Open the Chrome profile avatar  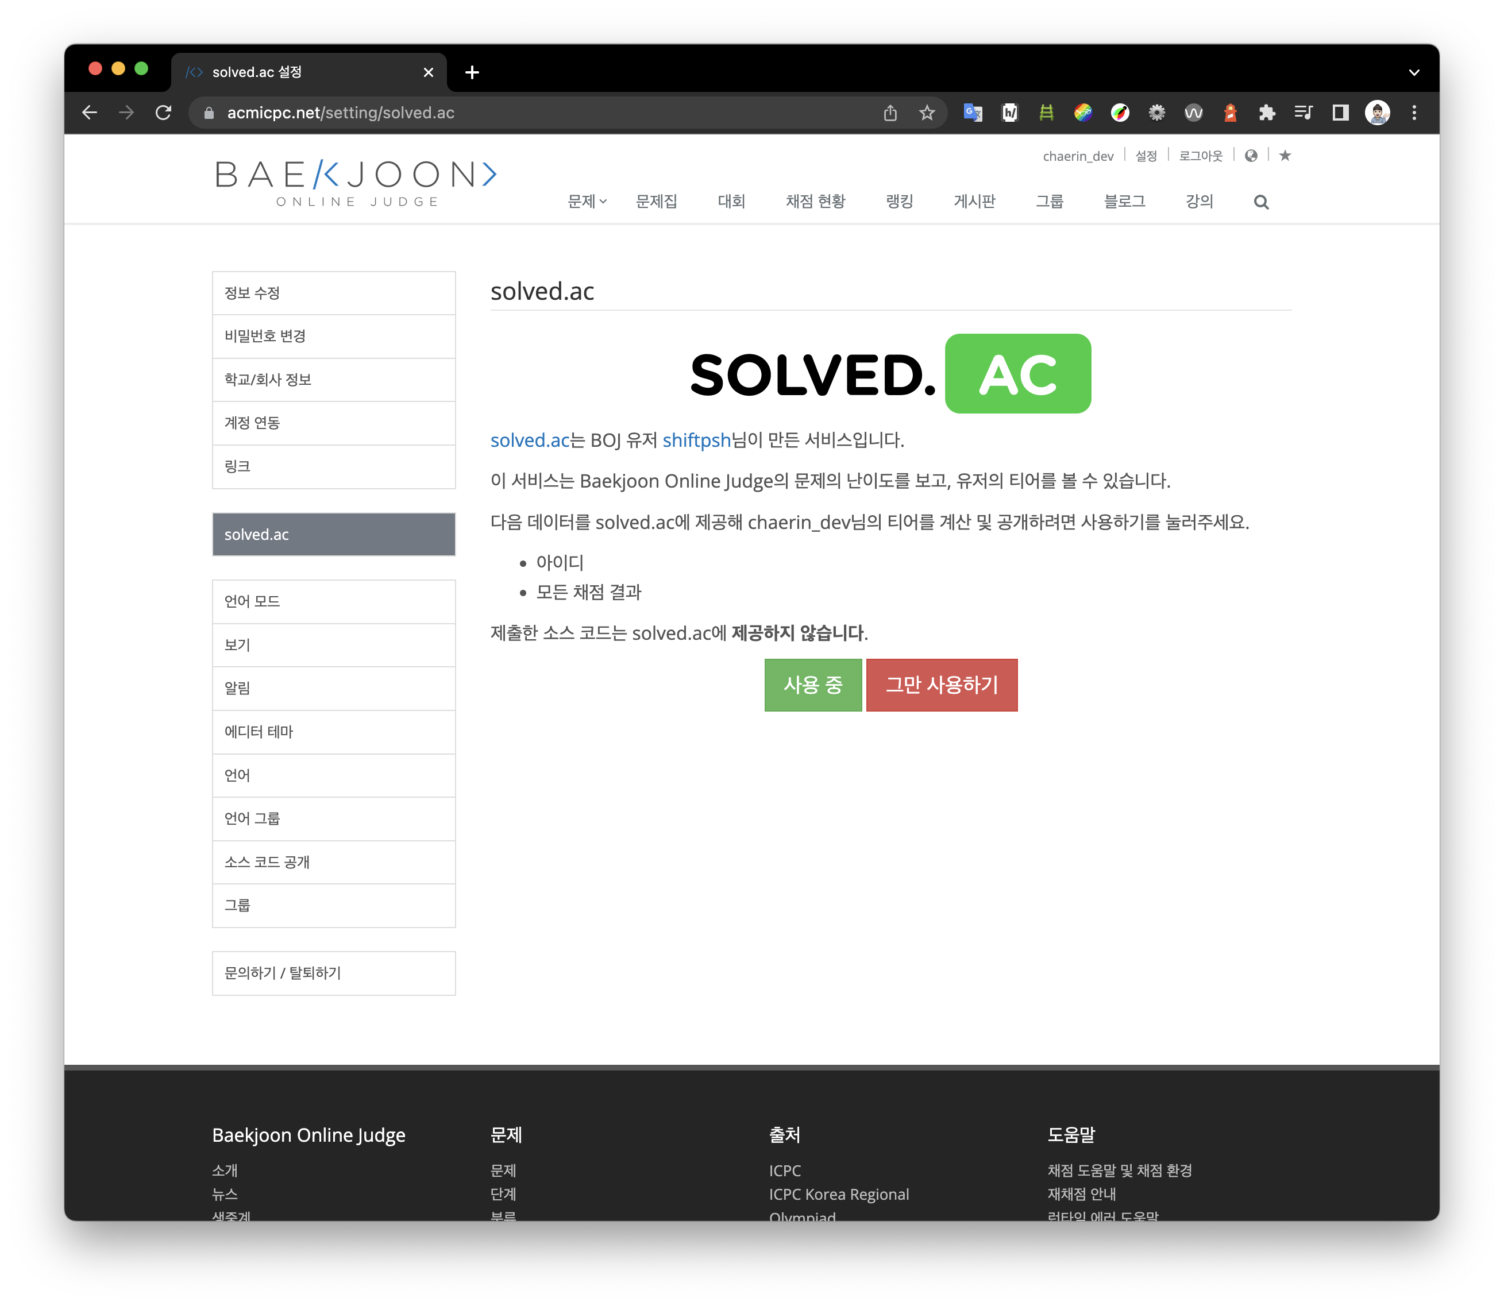[1377, 112]
